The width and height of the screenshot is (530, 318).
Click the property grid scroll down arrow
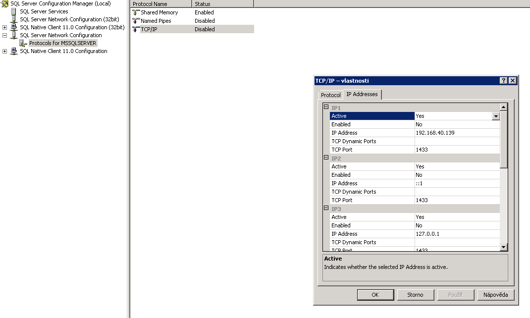[x=504, y=247]
